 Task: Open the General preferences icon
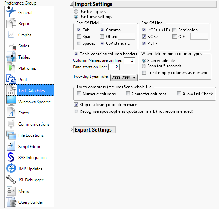(x=11, y=12)
